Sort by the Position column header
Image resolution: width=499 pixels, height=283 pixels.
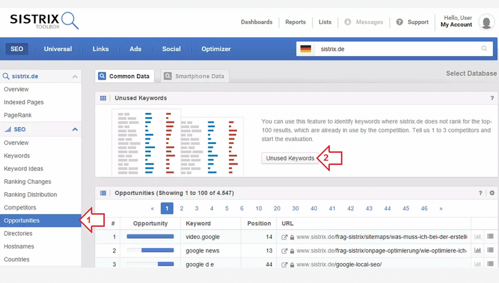[x=259, y=223]
